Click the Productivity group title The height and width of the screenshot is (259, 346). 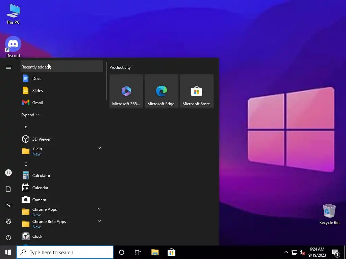click(x=120, y=67)
